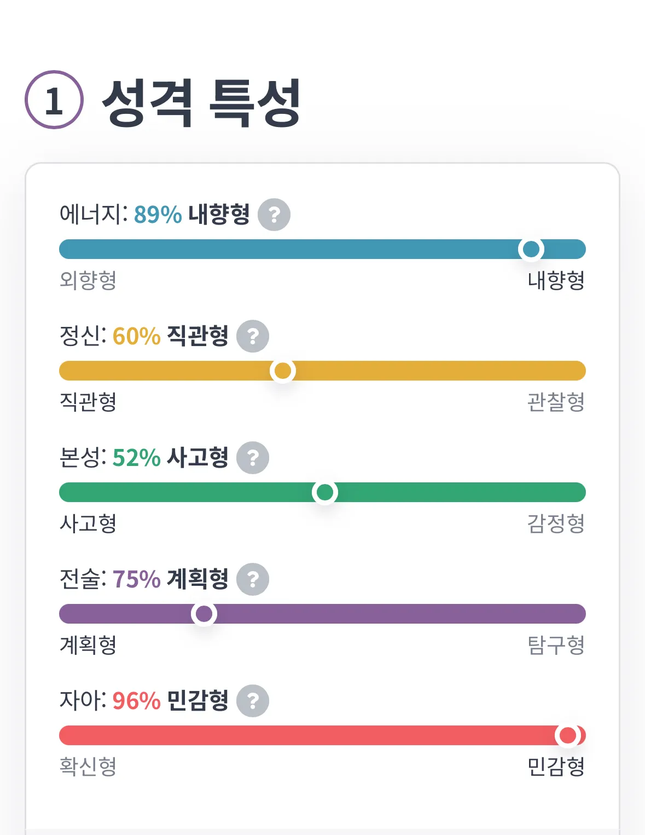Click the 탐구형 label under the purple bar

556,645
